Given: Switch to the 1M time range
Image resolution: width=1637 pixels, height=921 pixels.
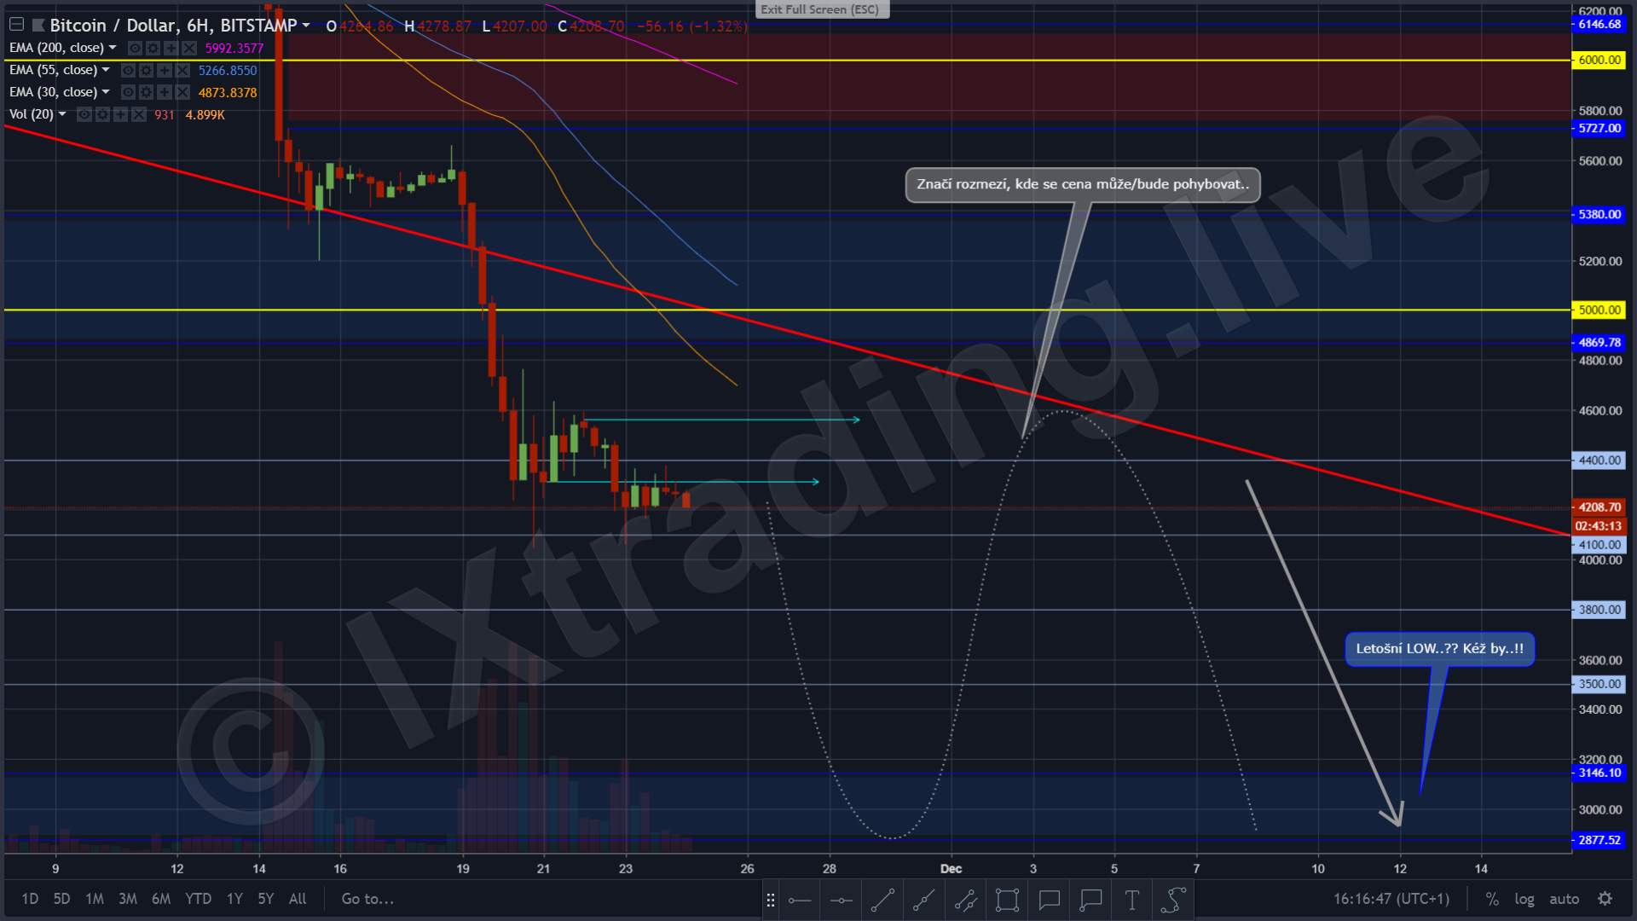Looking at the screenshot, I should pos(95,899).
